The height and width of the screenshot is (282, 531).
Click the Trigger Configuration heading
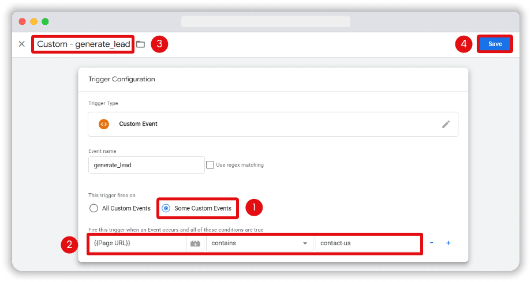(x=122, y=79)
